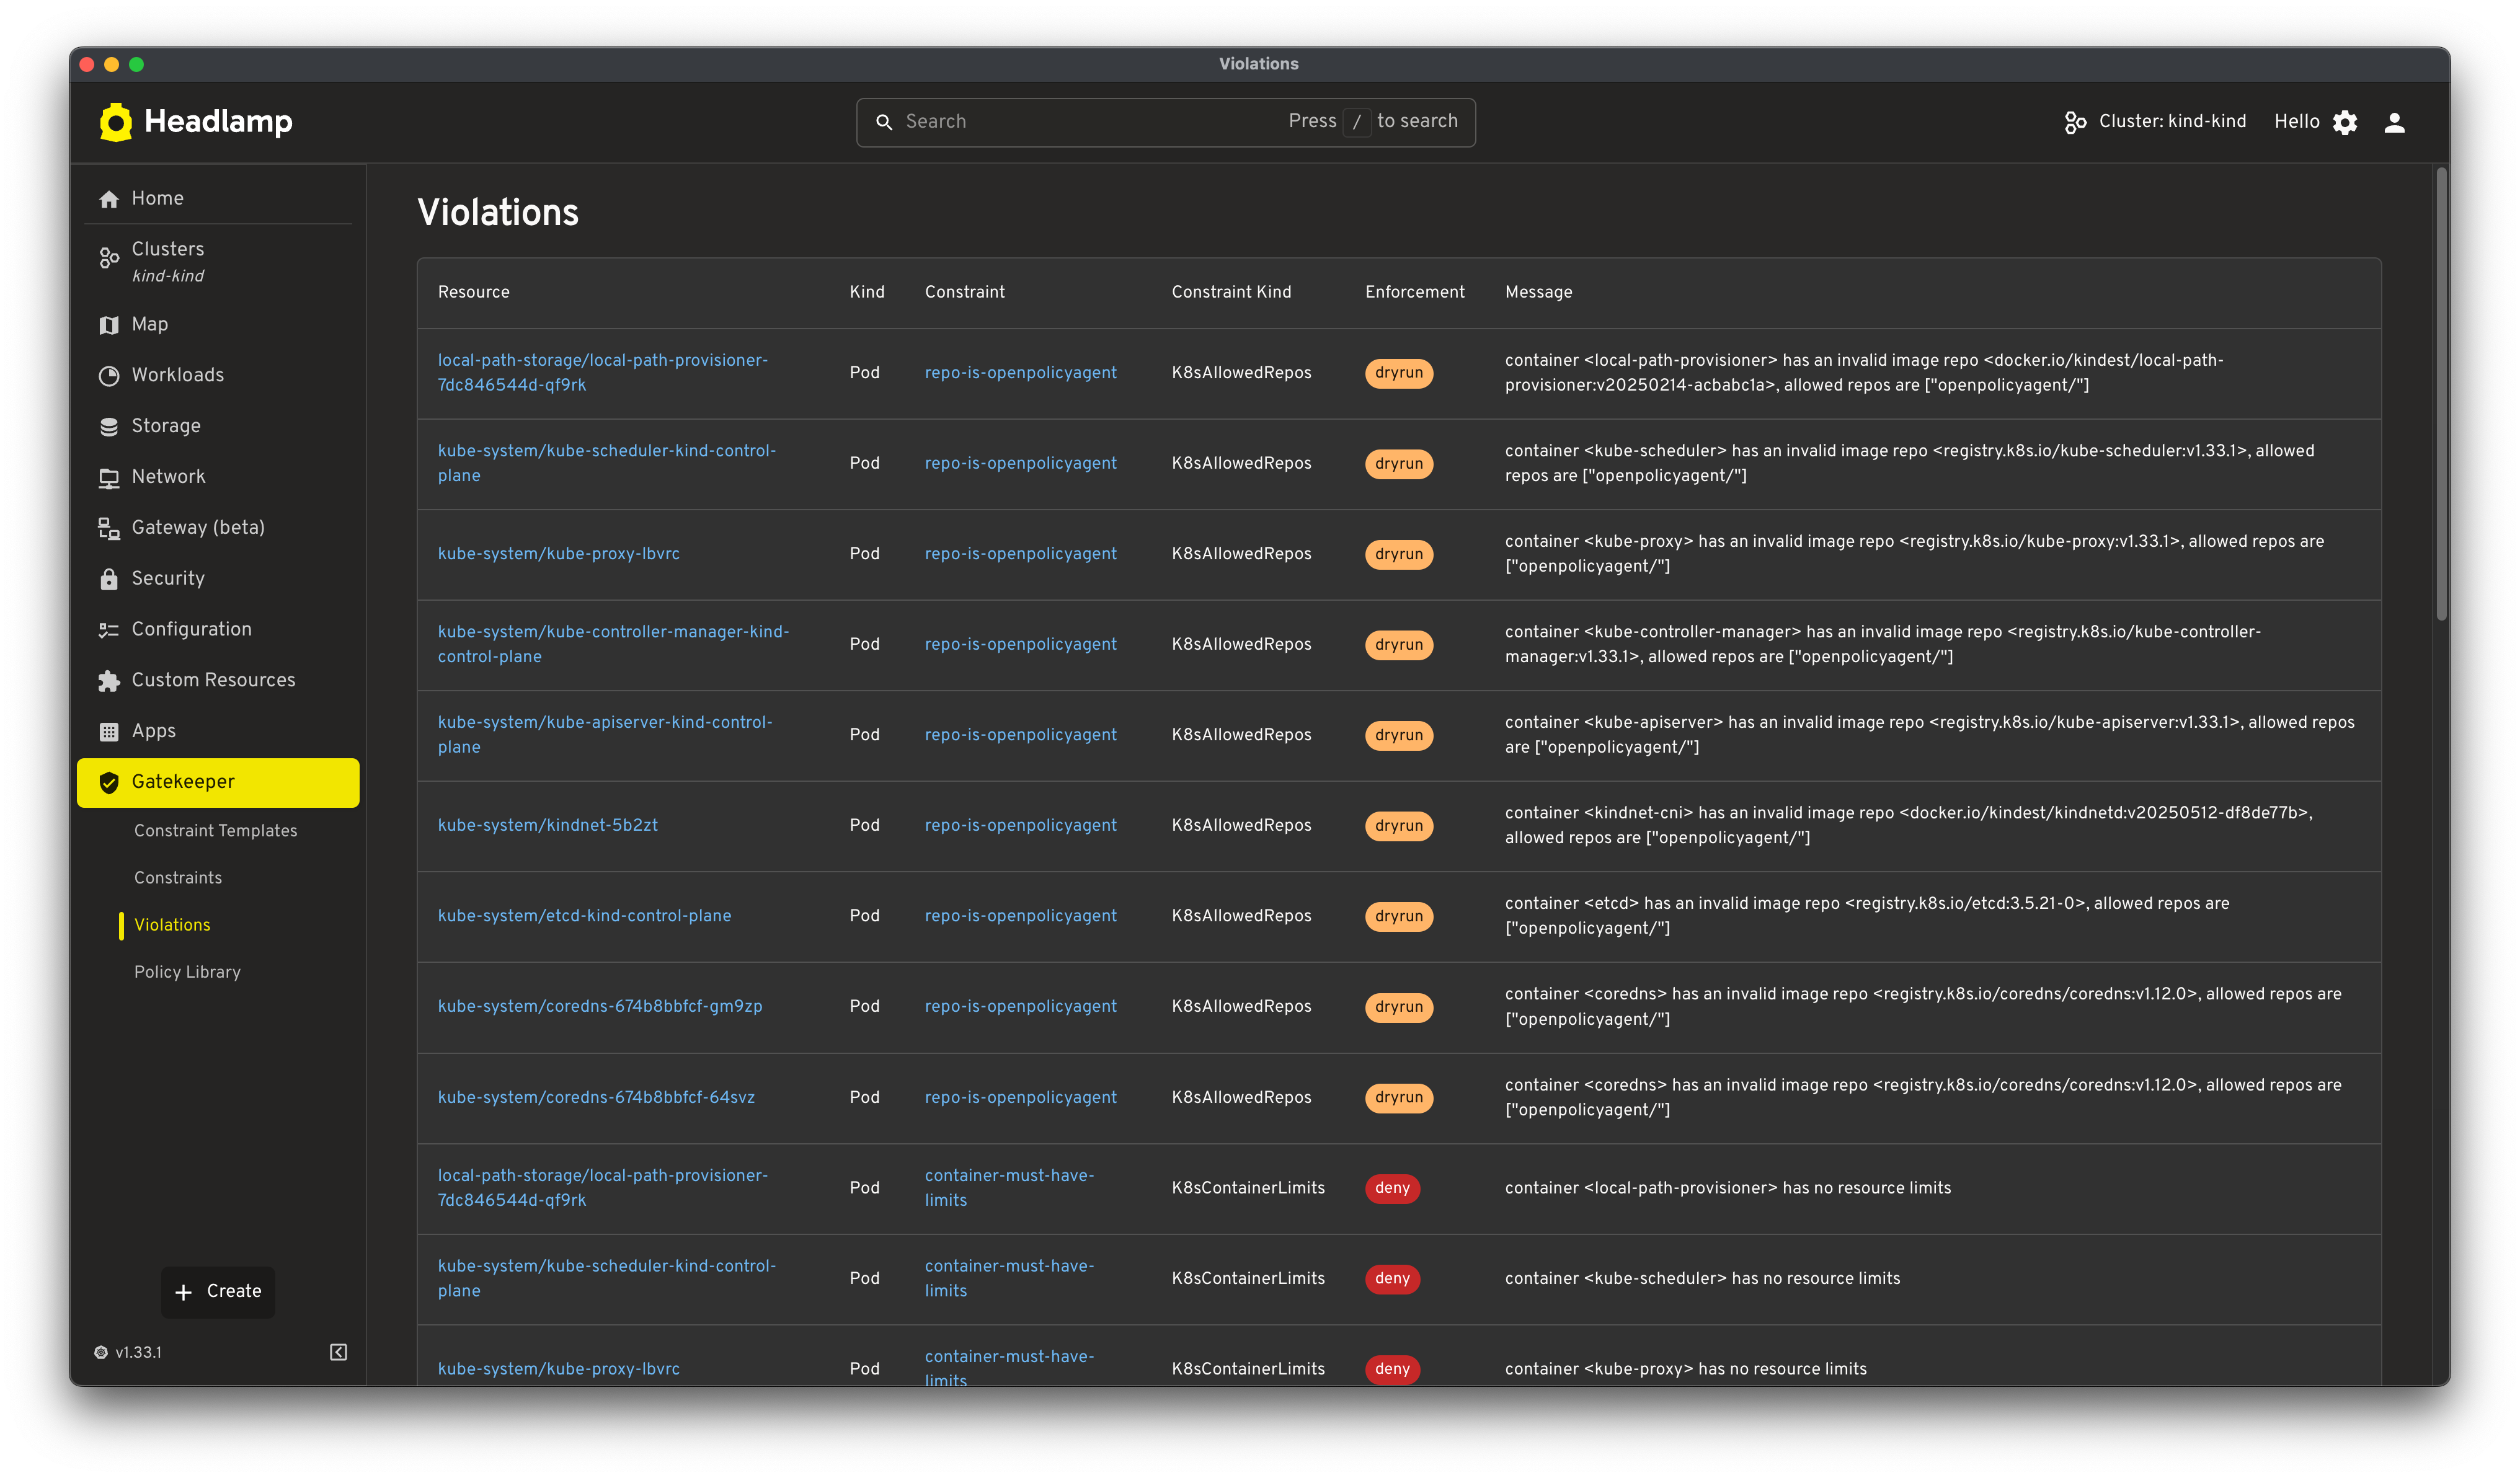The height and width of the screenshot is (1478, 2520).
Task: Click the Map icon in sidebar
Action: pos(109,325)
